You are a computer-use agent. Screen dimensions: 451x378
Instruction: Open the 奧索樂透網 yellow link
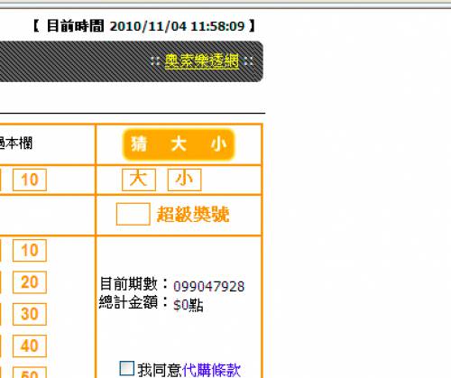pyautogui.click(x=202, y=61)
